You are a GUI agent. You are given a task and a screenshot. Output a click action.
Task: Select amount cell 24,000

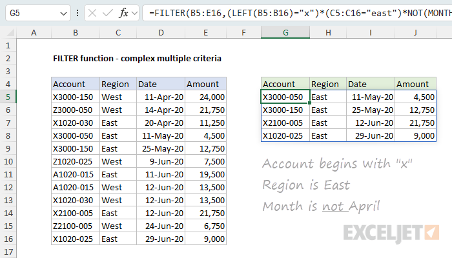click(205, 97)
